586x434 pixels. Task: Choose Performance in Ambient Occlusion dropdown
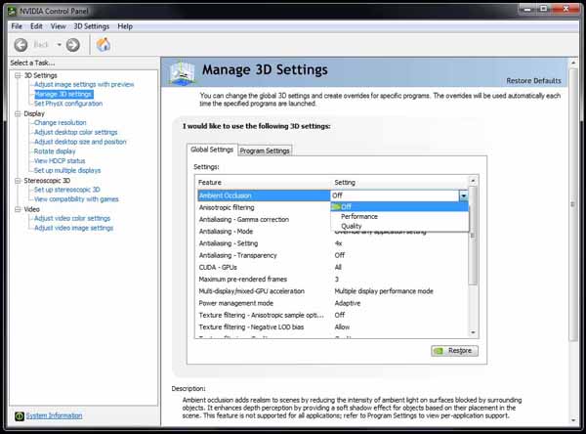(399, 217)
